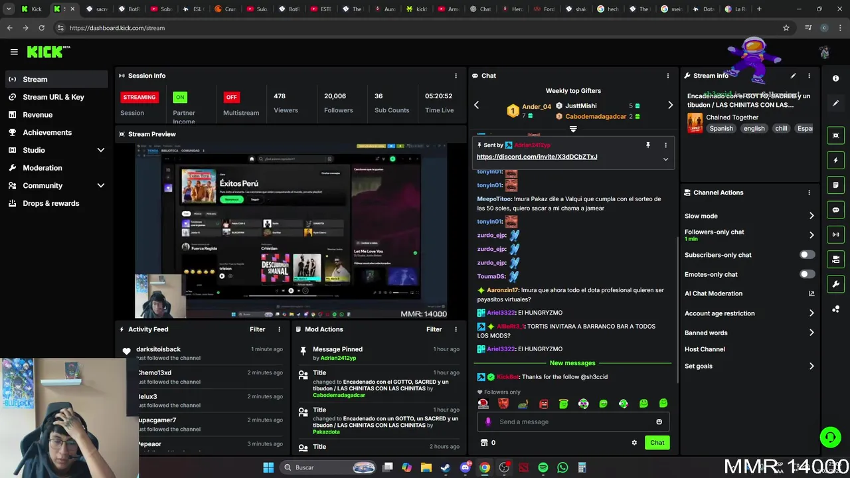Open Session Info three-dot menu
This screenshot has height=478, width=850.
(456, 76)
